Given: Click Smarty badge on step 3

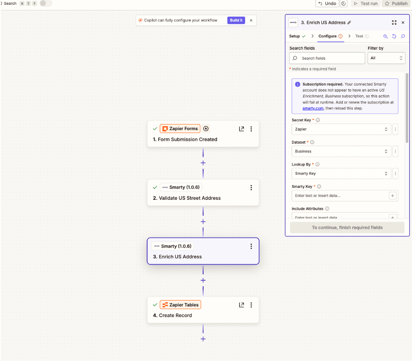Looking at the screenshot, I should pos(173,246).
